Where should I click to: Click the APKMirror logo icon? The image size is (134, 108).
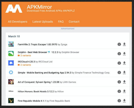click(x=14, y=9)
